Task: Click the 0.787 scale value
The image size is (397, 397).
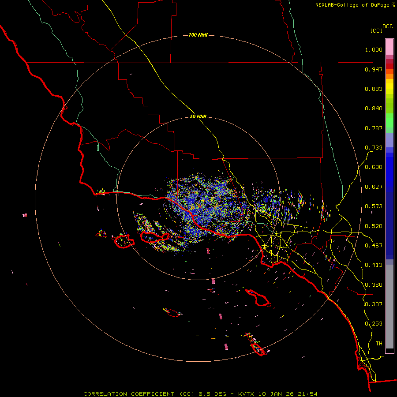Action: [374, 128]
